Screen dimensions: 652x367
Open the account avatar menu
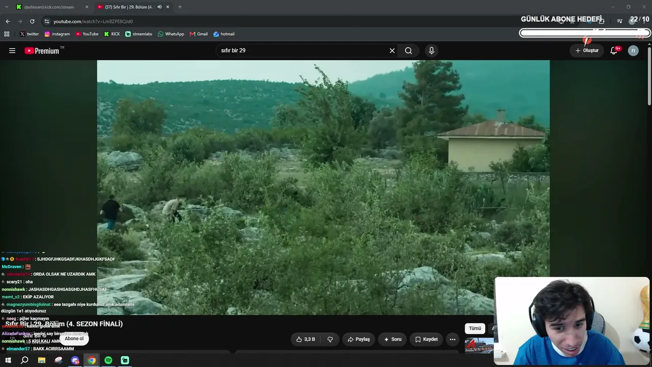pos(633,50)
